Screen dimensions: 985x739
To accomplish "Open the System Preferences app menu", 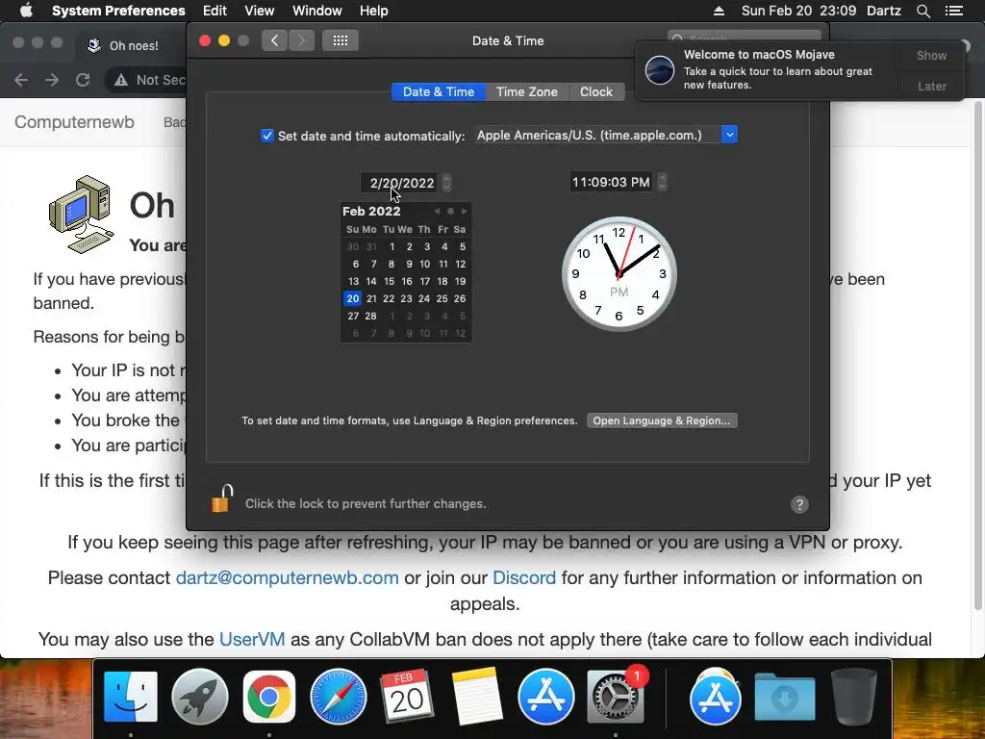I will pos(118,11).
